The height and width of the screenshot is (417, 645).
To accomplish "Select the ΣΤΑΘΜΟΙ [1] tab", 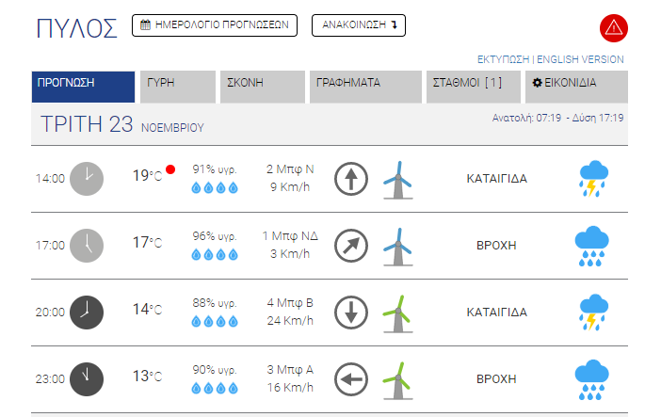I will (474, 87).
